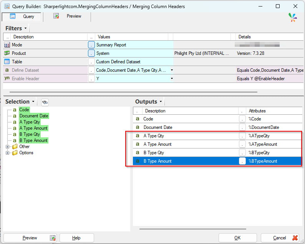Select the Document Date output row
305x244 pixels.
coord(217,127)
